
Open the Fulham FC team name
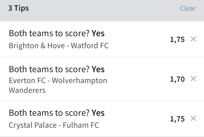pos(81,125)
